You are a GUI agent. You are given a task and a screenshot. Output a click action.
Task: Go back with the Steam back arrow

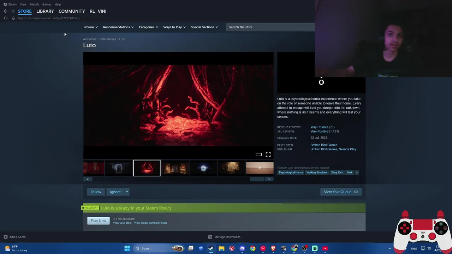coord(5,11)
